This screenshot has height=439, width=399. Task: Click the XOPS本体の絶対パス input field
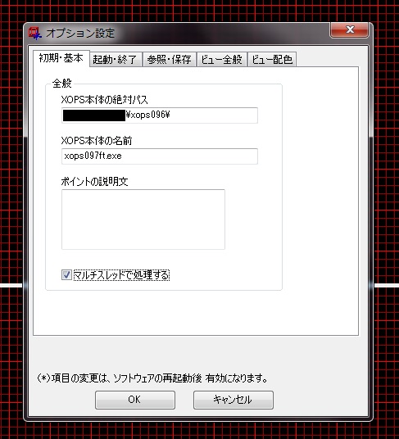(x=160, y=115)
